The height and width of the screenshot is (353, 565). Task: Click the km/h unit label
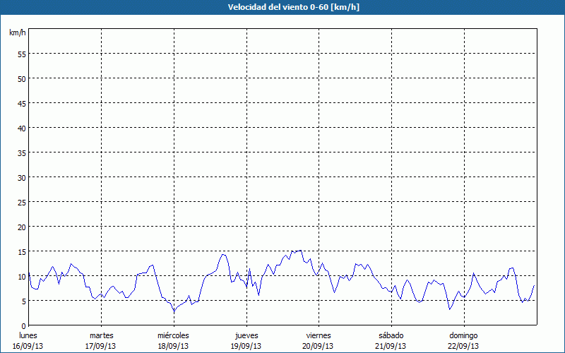tap(17, 33)
